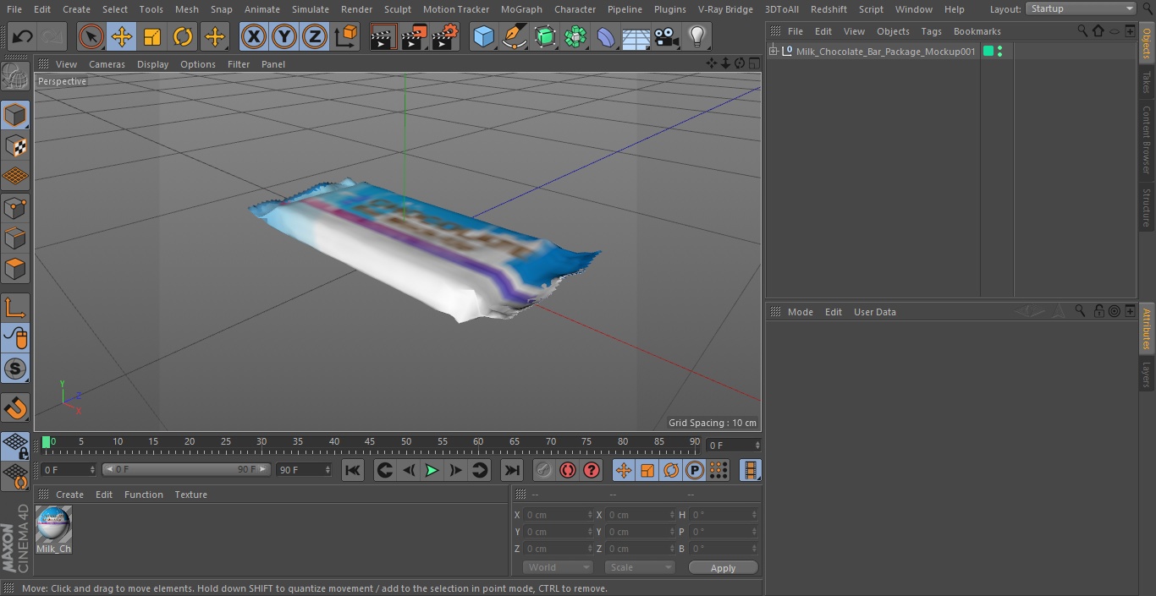Image resolution: width=1156 pixels, height=596 pixels.
Task: Click the Record Active Objects keyframe button
Action: click(544, 470)
